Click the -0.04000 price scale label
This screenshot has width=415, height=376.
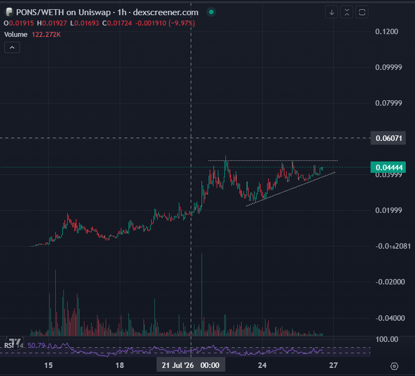[390, 318]
